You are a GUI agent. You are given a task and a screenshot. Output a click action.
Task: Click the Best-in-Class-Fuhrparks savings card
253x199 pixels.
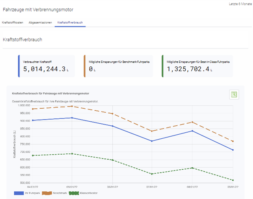tap(198, 66)
